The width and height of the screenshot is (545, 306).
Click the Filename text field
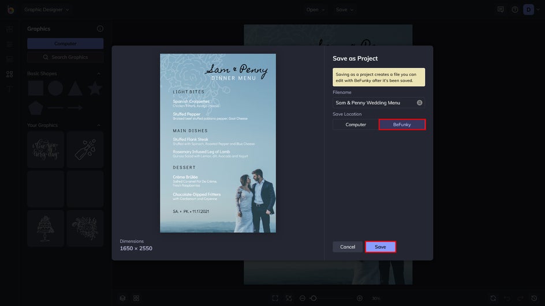point(374,103)
